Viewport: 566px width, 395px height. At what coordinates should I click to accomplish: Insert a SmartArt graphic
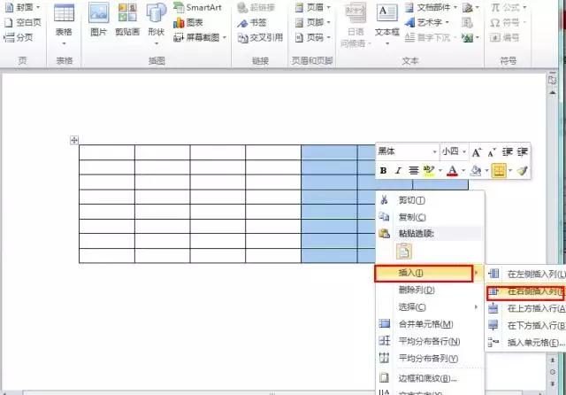(197, 7)
